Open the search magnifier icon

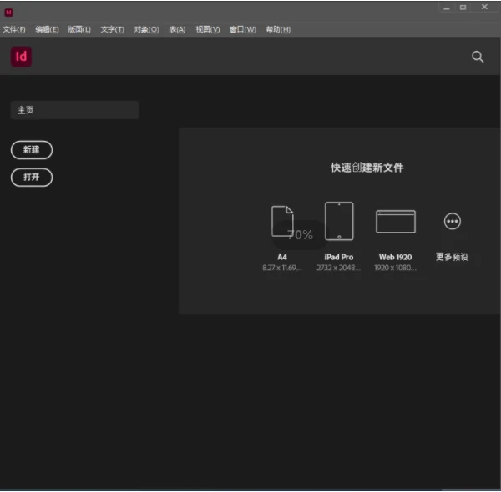point(478,57)
